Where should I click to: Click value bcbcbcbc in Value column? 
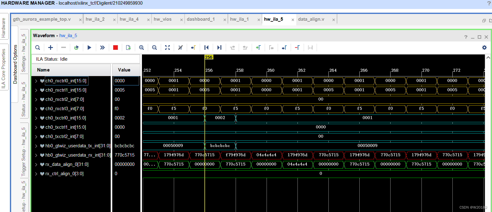[x=124, y=146]
